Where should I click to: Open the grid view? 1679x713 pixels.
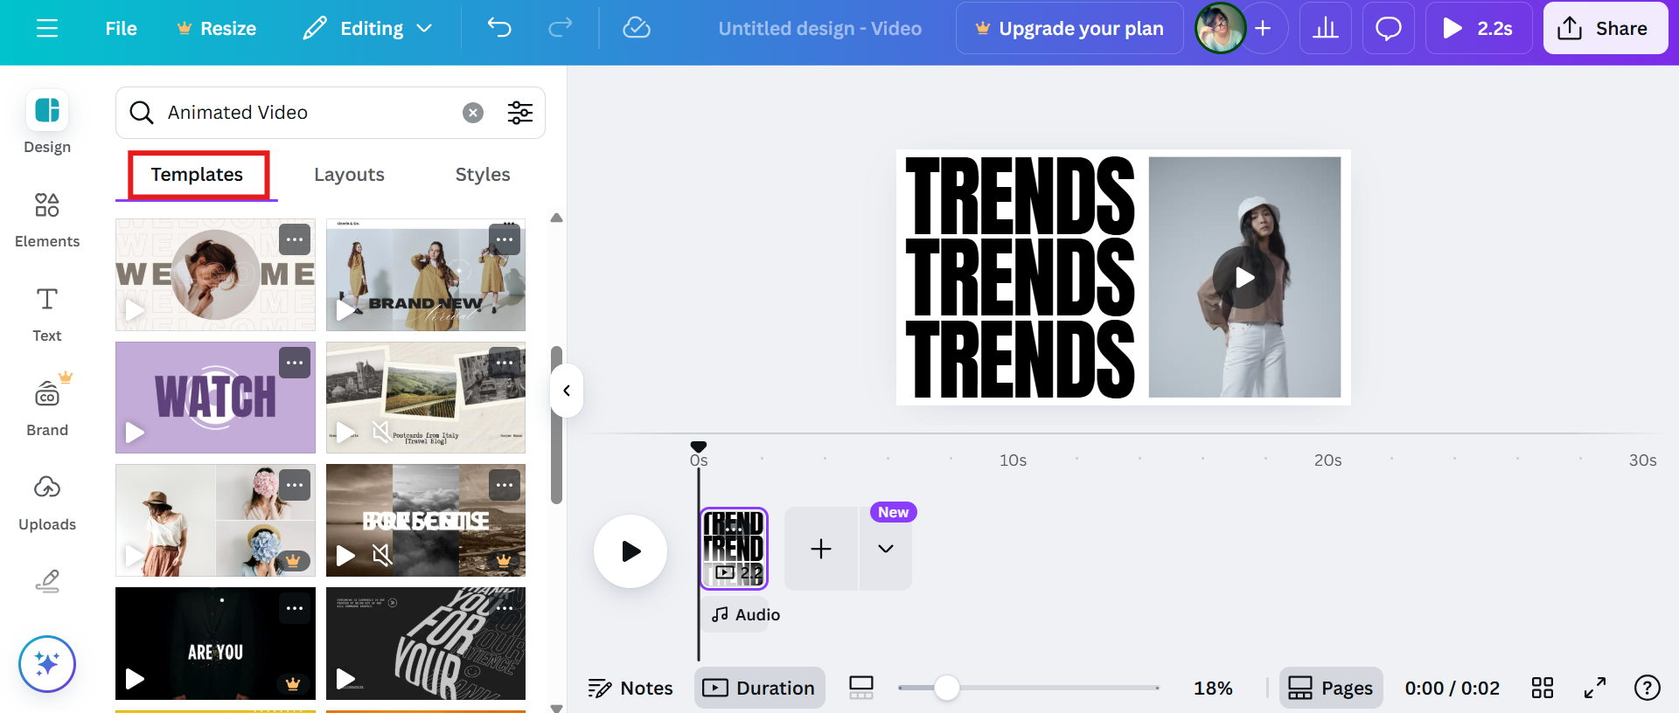tap(1543, 689)
